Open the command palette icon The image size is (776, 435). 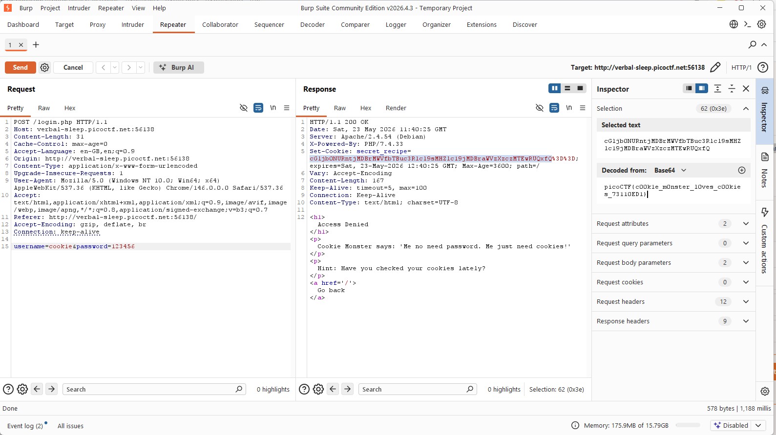pyautogui.click(x=747, y=24)
